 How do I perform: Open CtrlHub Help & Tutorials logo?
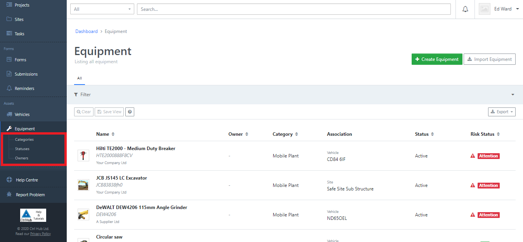tap(33, 215)
